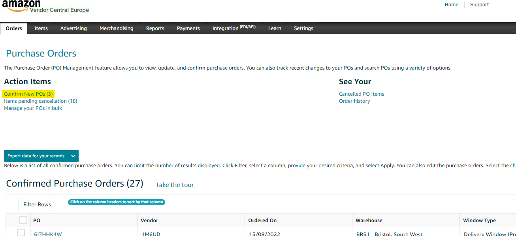This screenshot has width=516, height=236.
Task: Sort by the Ordered On column header
Action: tap(262, 221)
